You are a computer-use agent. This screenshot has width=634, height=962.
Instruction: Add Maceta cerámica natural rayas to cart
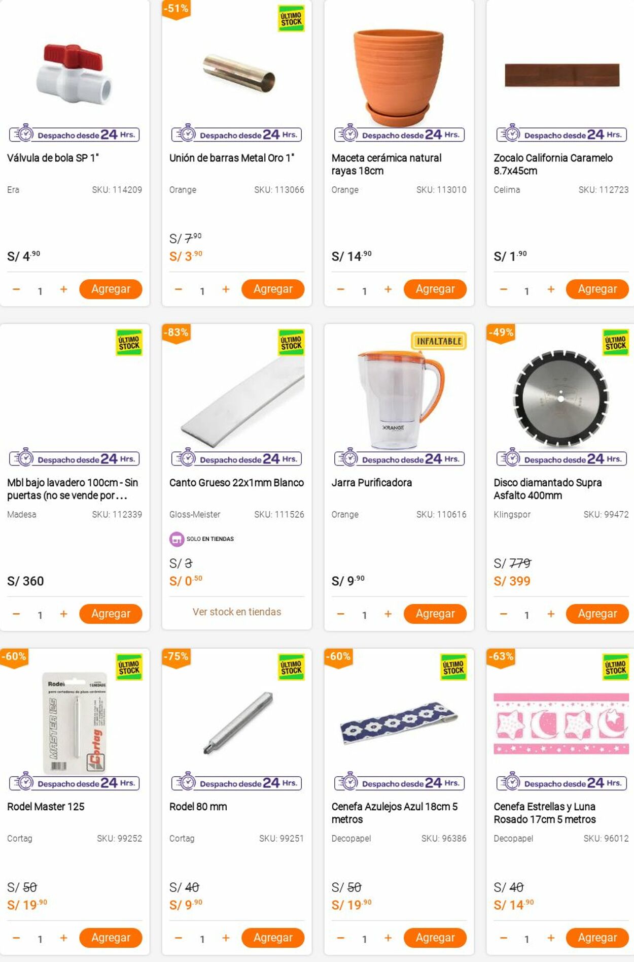coord(435,289)
